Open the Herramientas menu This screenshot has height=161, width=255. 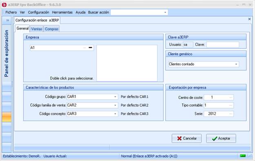click(62, 12)
